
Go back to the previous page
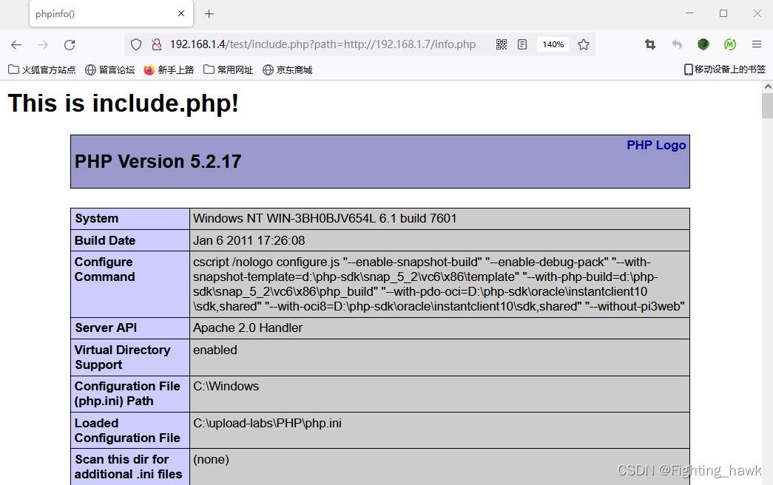[x=16, y=45]
